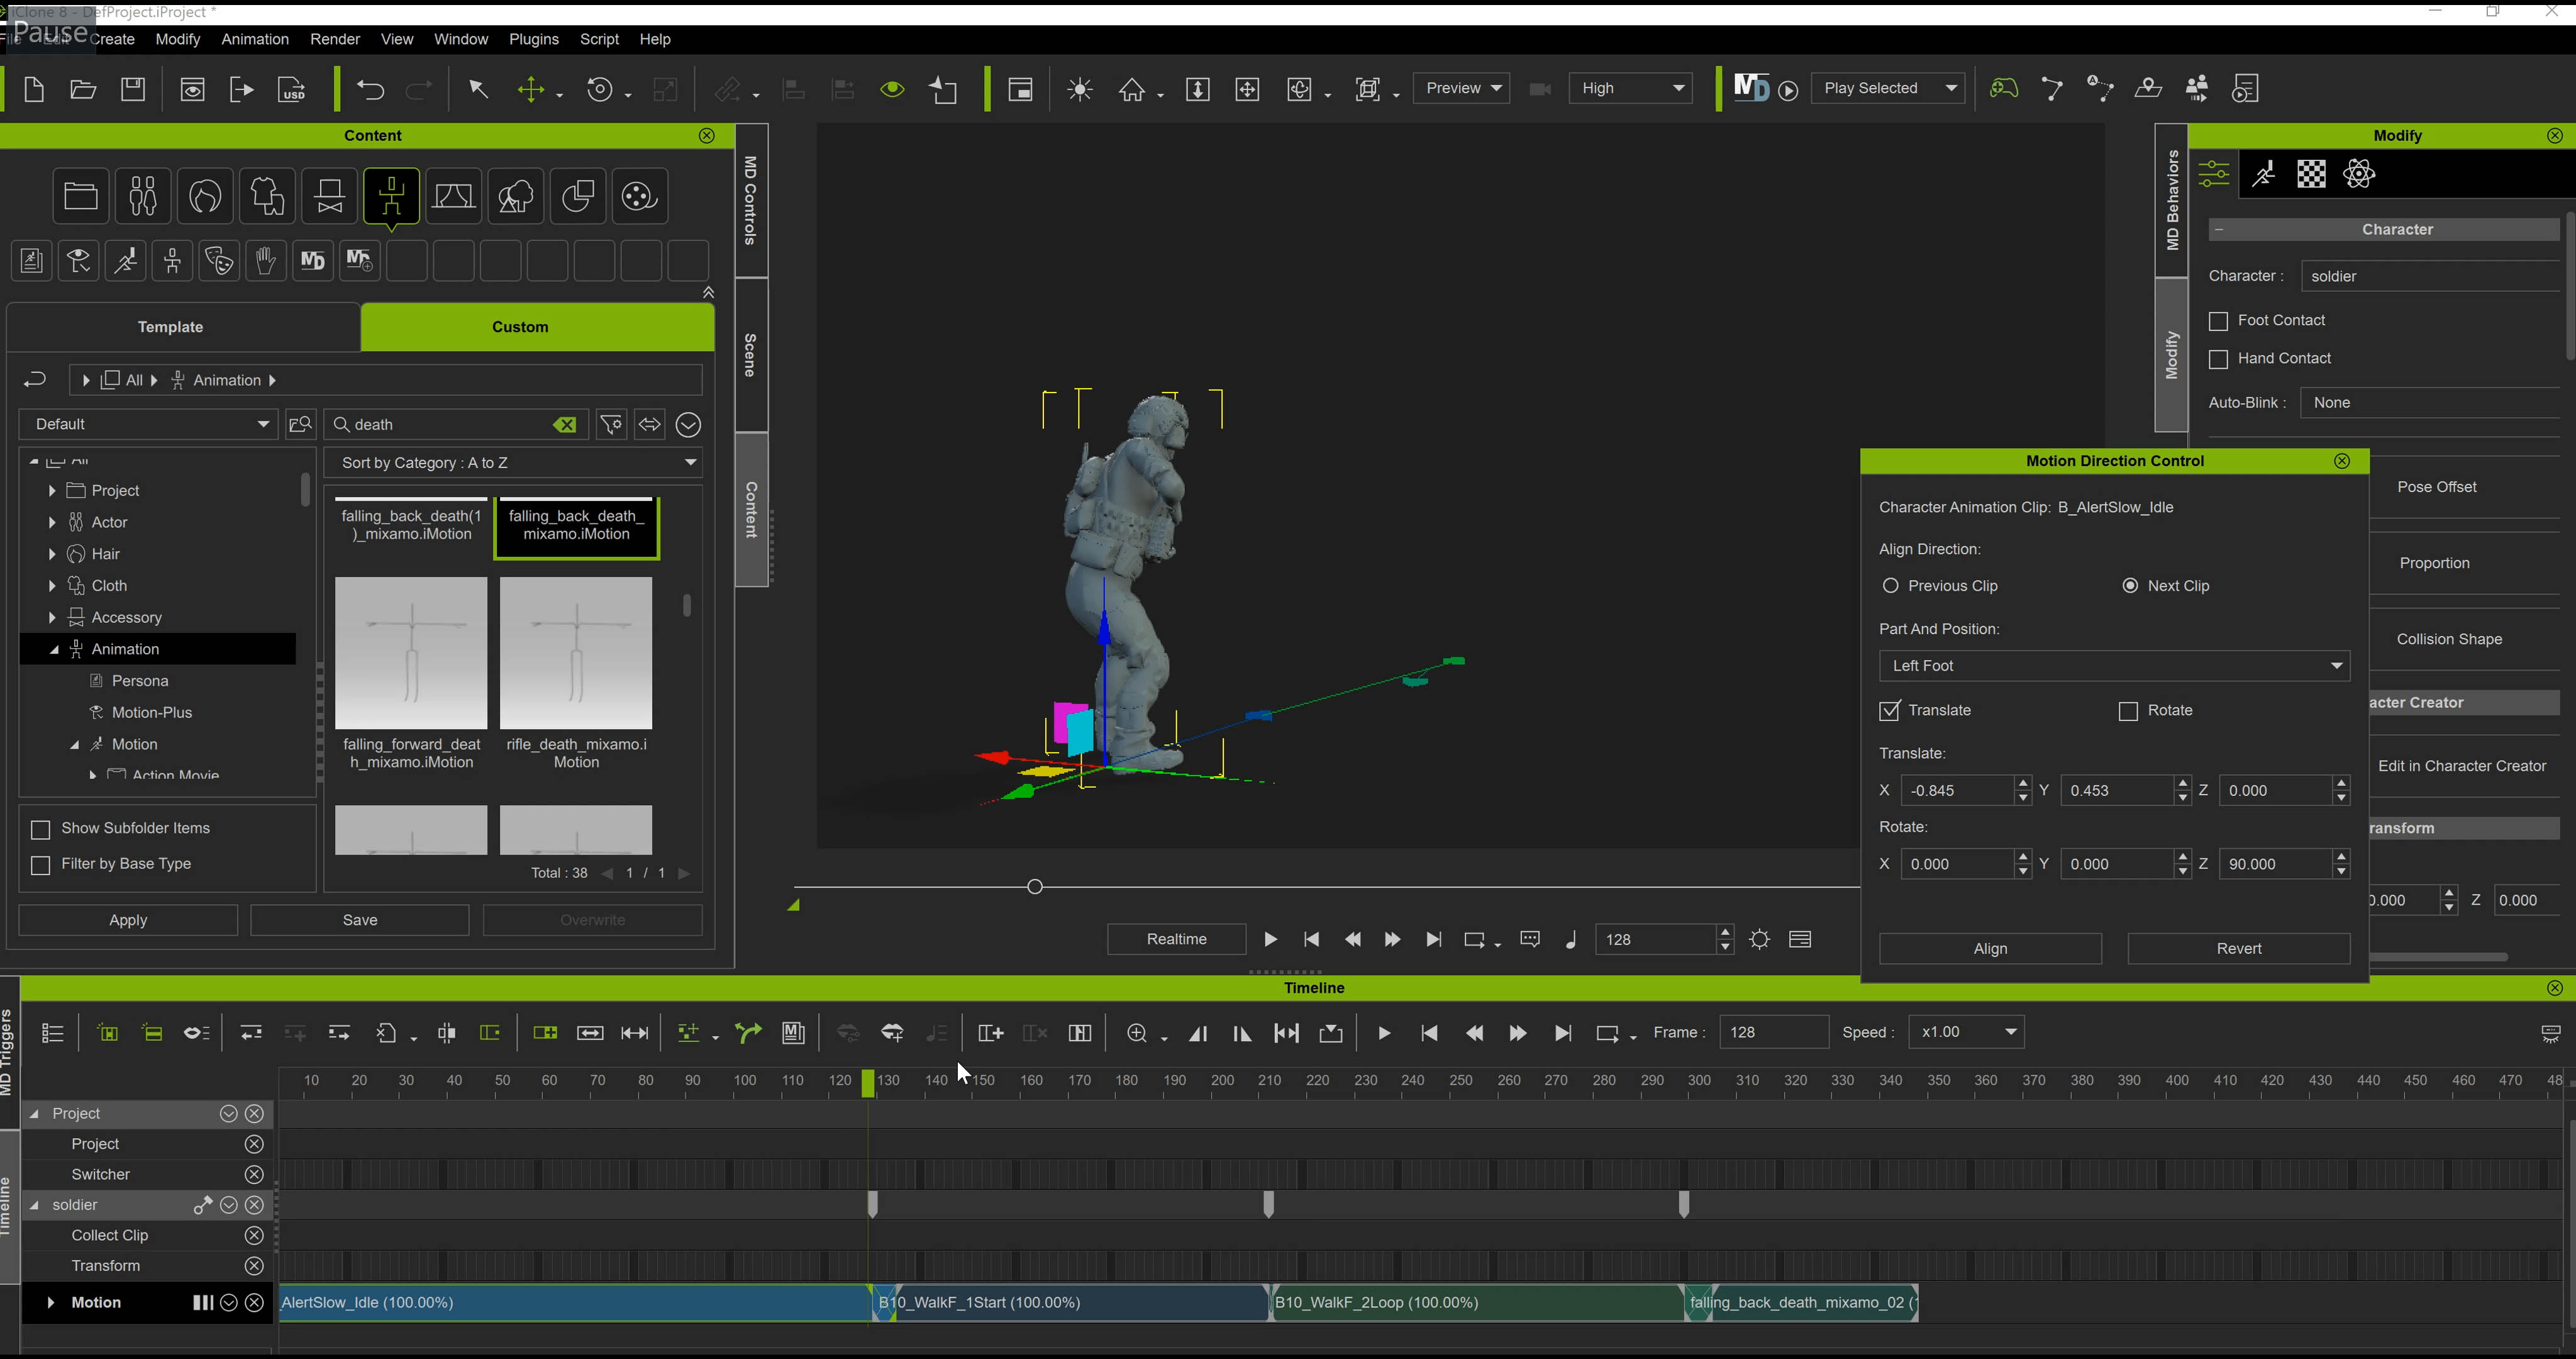Open the checkerboard Material tab in Modify

(2311, 174)
